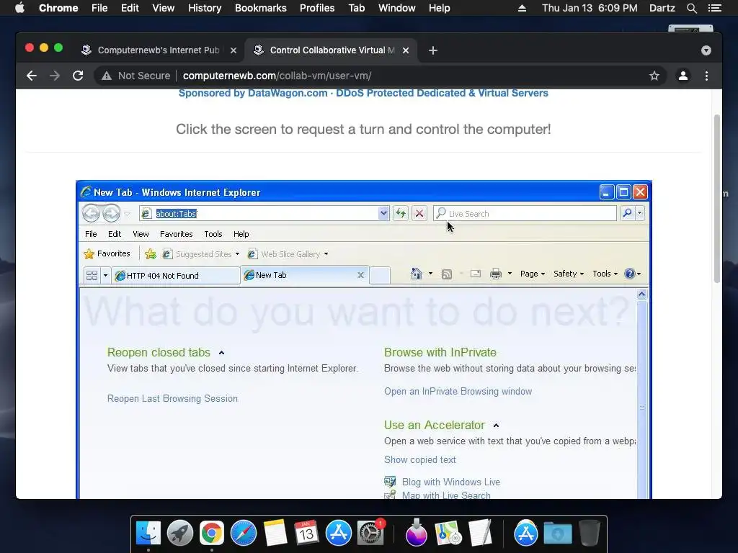Viewport: 738px width, 553px height.
Task: Click Reopen Last Browsing Session link
Action: pyautogui.click(x=173, y=399)
